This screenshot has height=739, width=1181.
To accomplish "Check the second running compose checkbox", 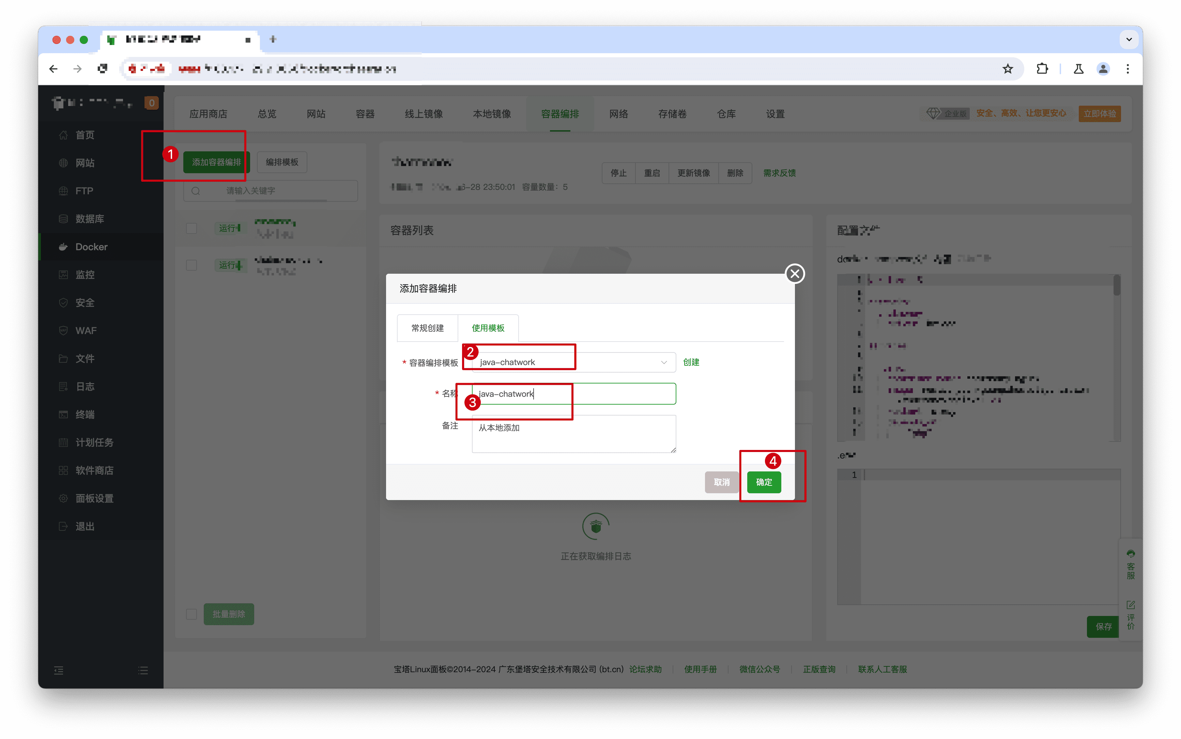I will click(x=191, y=265).
